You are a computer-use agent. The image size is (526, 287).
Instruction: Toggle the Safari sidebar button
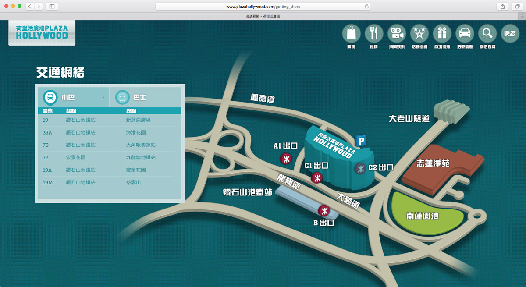pos(52,7)
